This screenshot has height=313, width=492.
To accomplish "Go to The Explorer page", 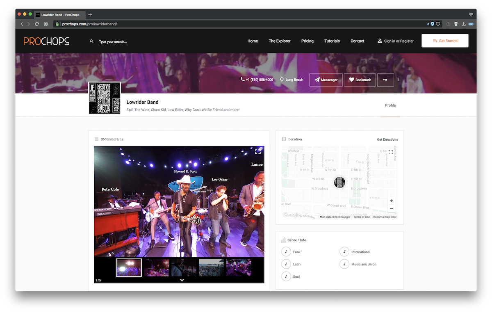I will pos(280,41).
